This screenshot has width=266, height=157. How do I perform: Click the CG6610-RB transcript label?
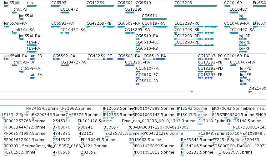(147, 48)
